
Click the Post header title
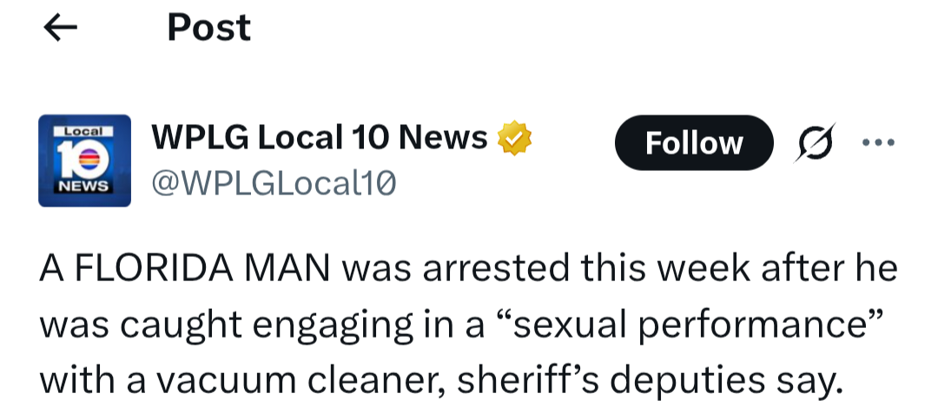tap(208, 28)
